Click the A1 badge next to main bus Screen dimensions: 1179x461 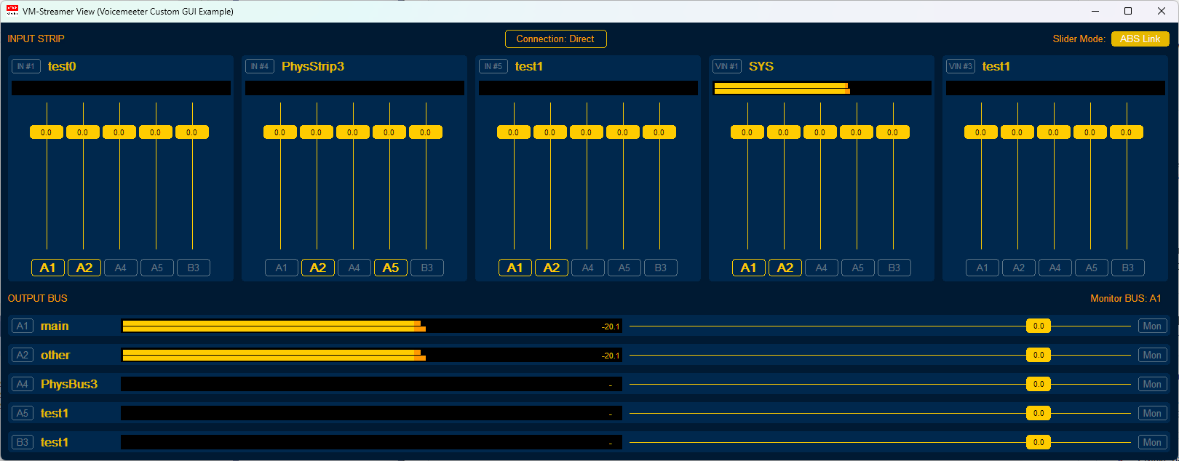pos(23,326)
